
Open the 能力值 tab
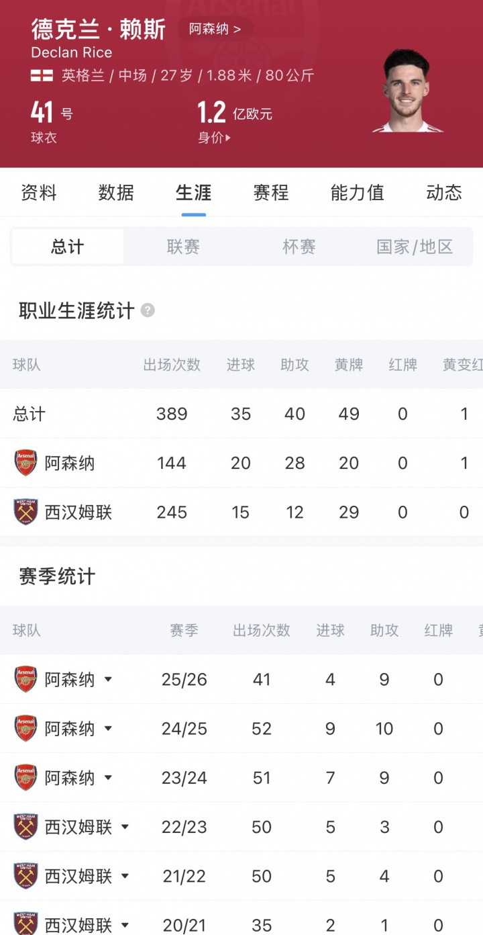357,193
